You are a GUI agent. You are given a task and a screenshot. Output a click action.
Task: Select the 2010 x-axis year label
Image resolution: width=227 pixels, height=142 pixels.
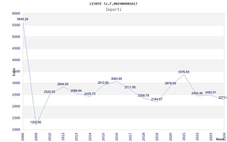[x=50, y=137]
